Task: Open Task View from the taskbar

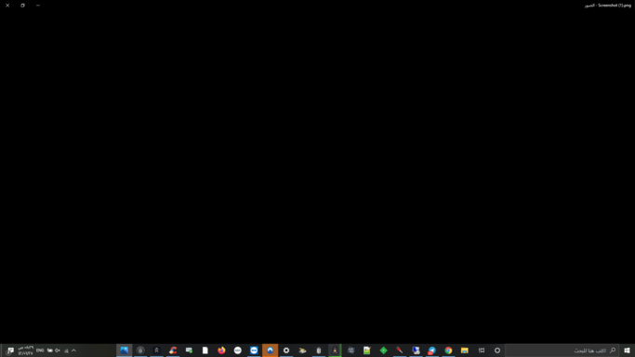Action: (x=481, y=350)
